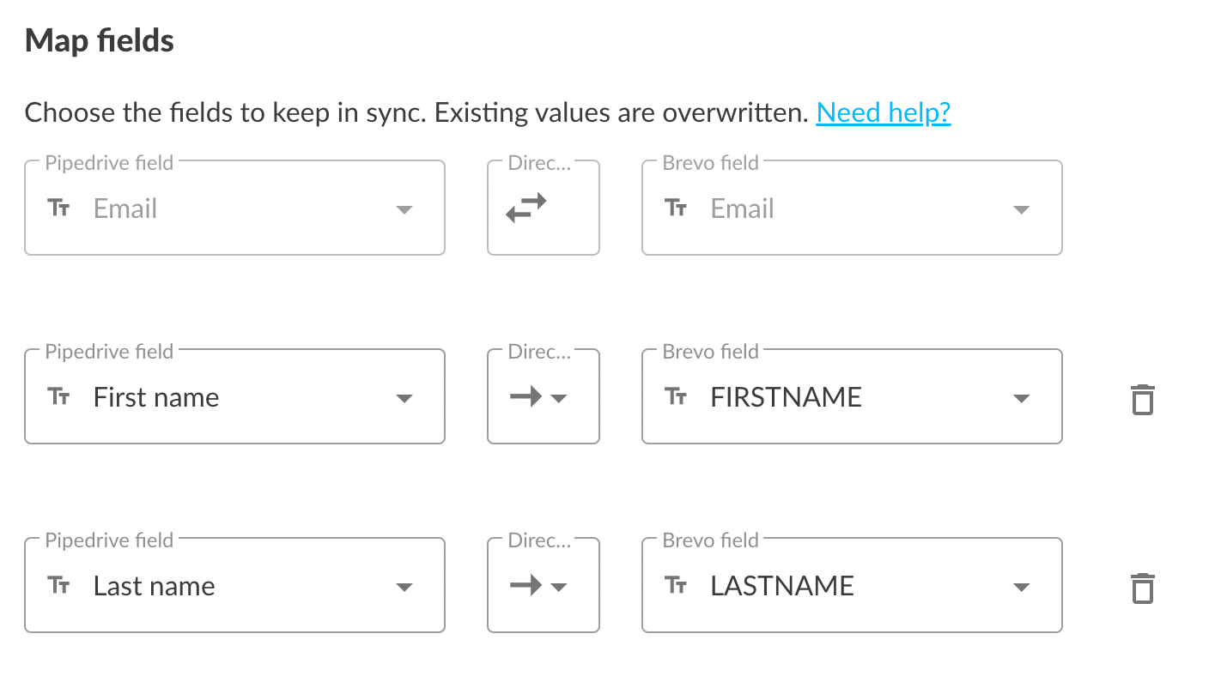Open First name Pipedrive field dropdown

(x=404, y=398)
